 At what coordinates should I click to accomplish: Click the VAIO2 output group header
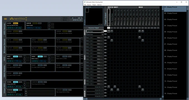(x=141, y=7)
